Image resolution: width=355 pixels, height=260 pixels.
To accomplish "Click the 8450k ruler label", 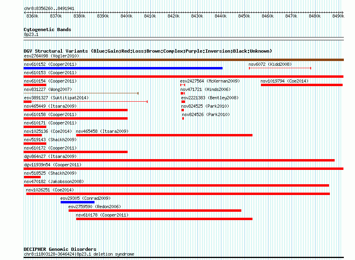I will 244,16.
